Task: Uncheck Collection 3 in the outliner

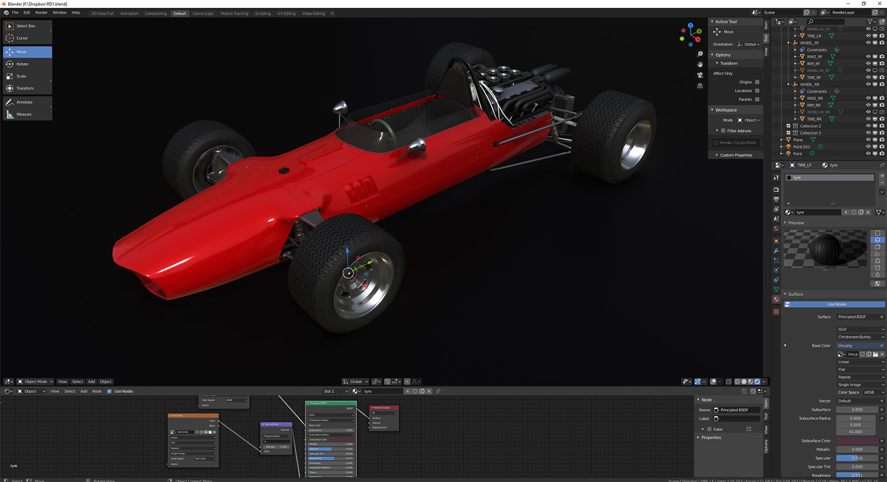Action: click(x=788, y=133)
